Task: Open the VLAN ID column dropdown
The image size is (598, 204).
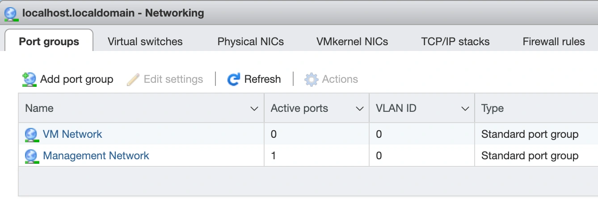Action: (x=465, y=109)
